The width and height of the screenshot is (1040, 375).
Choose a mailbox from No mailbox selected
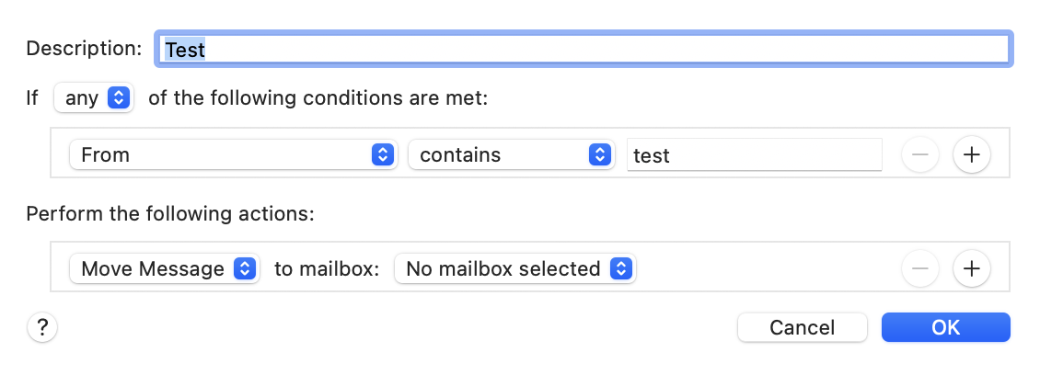tap(514, 269)
